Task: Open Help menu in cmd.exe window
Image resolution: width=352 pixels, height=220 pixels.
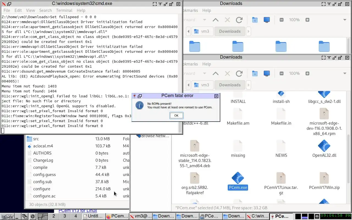Action: [x=81, y=10]
